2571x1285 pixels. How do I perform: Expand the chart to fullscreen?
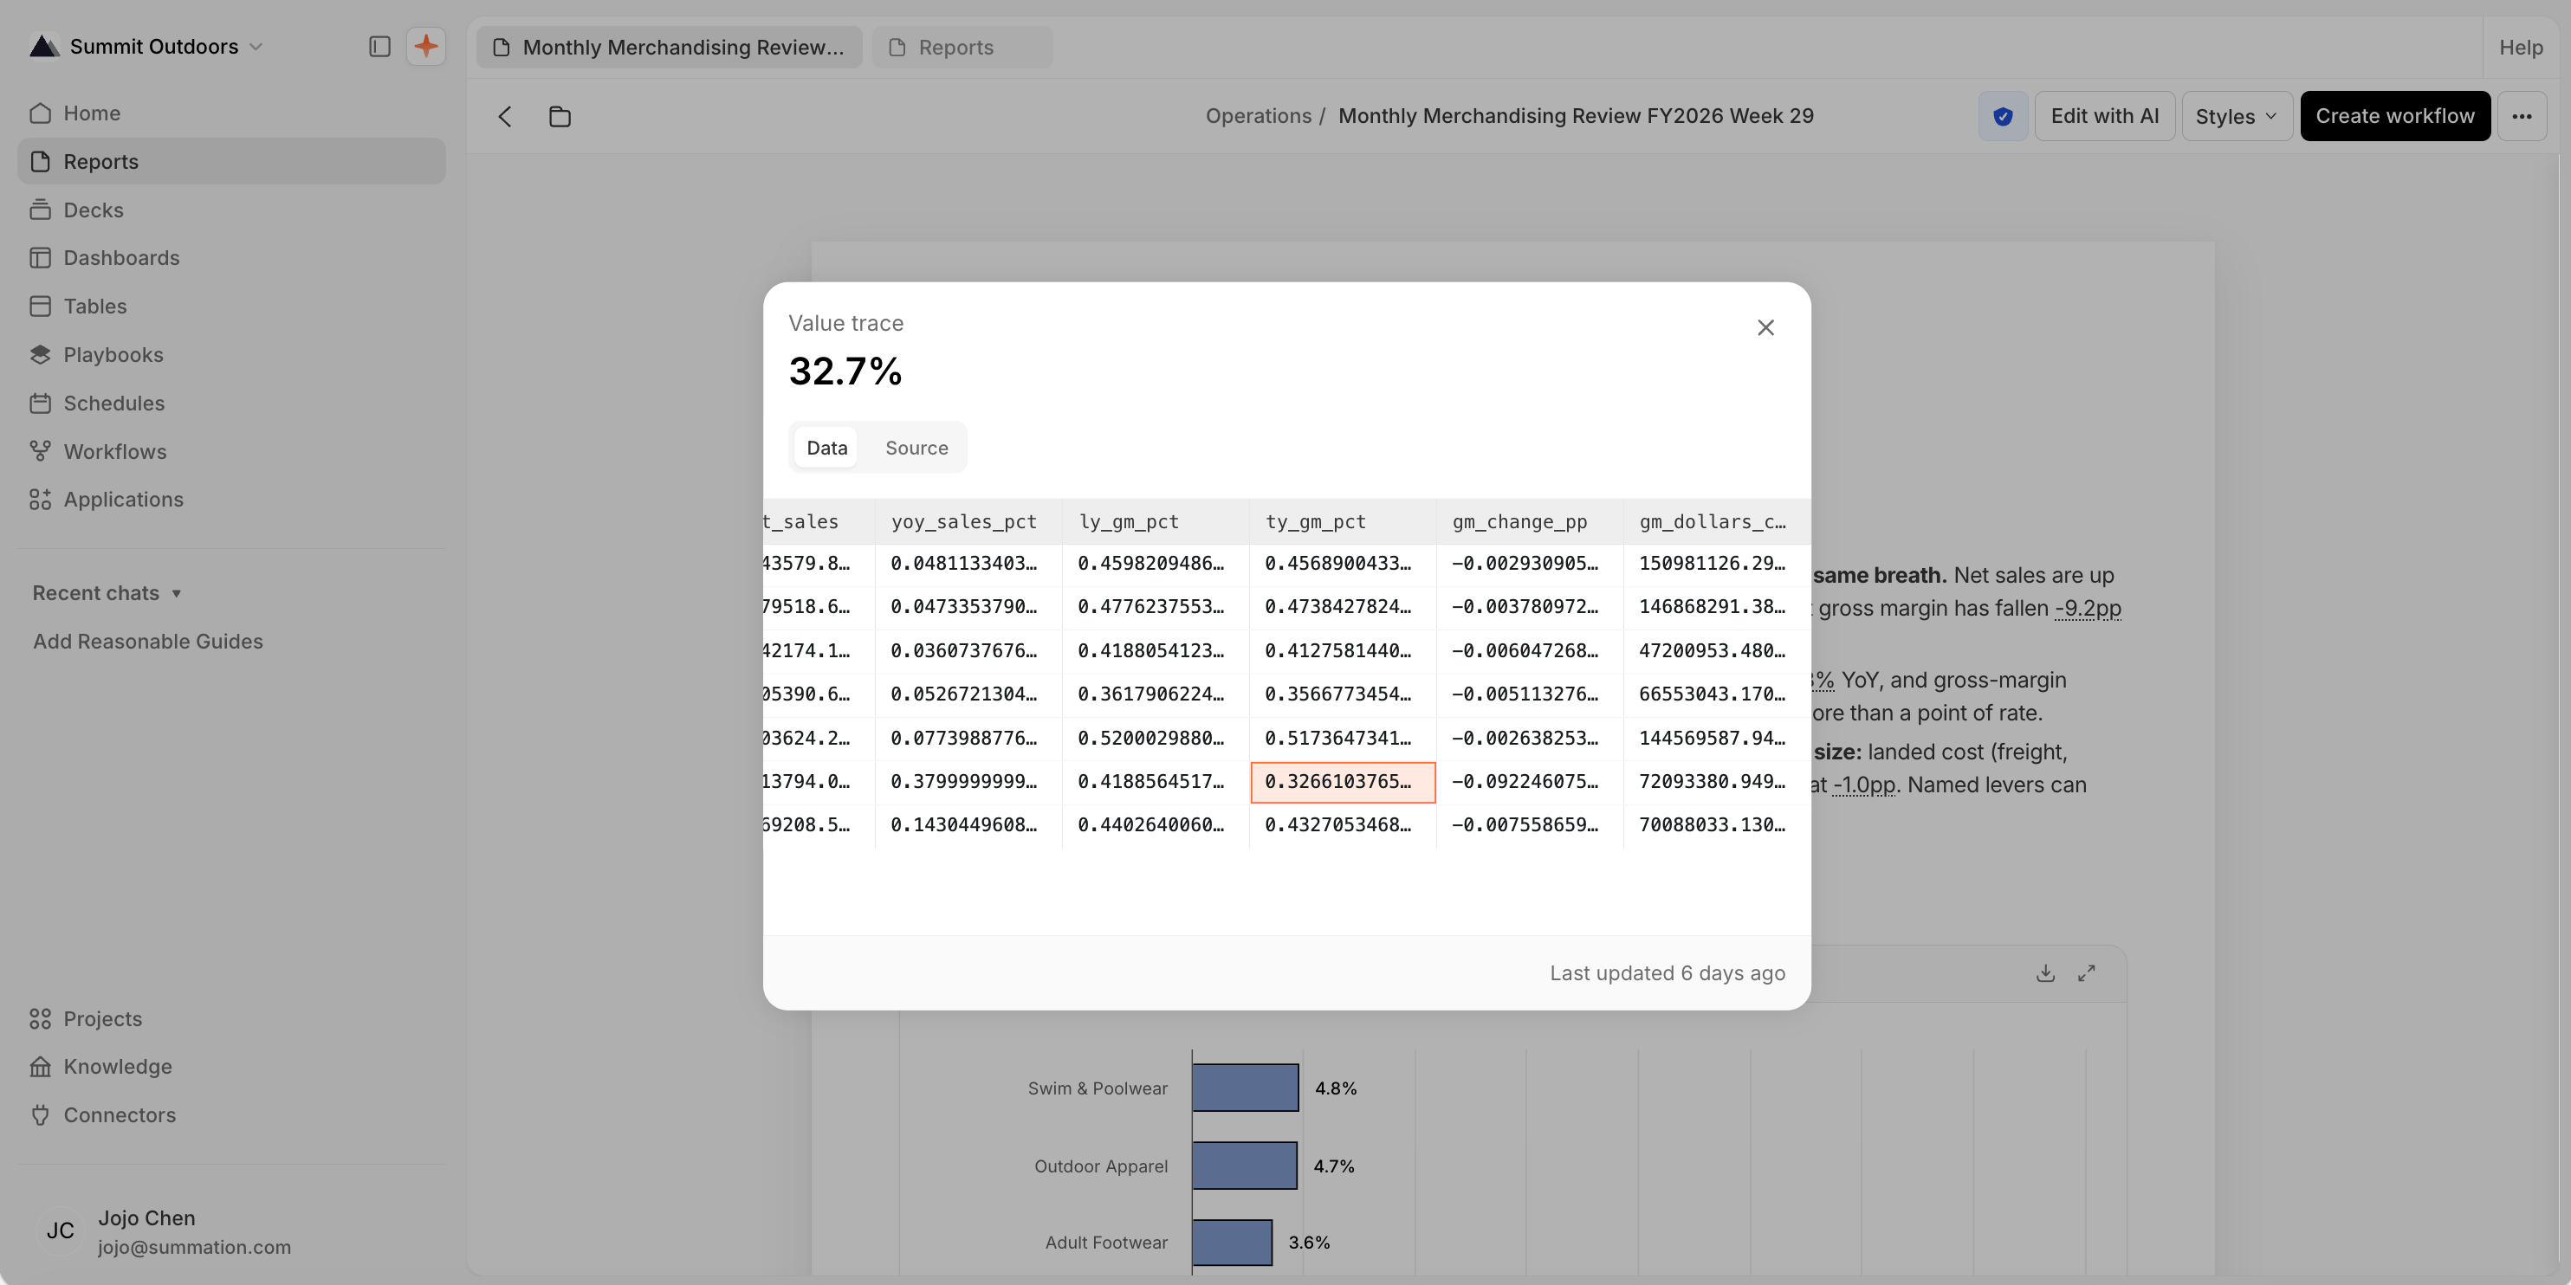click(x=2086, y=972)
